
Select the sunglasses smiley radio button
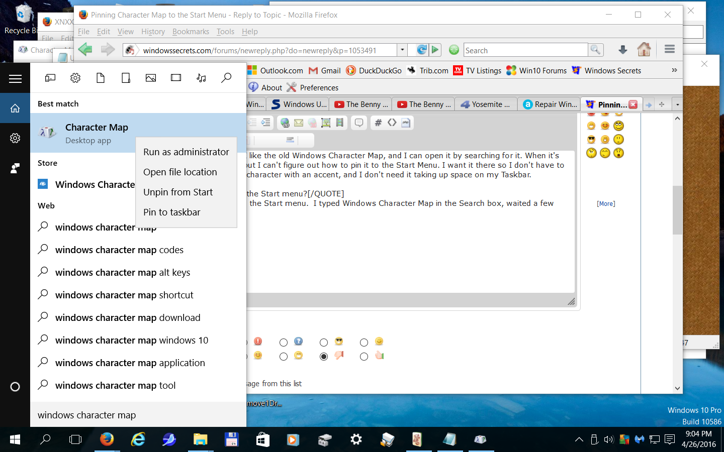point(324,343)
